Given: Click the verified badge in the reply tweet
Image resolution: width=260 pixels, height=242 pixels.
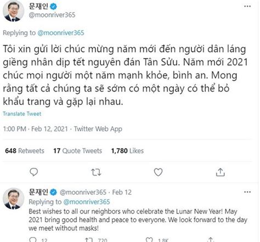Looking at the screenshot, I should pyautogui.click(x=53, y=192).
